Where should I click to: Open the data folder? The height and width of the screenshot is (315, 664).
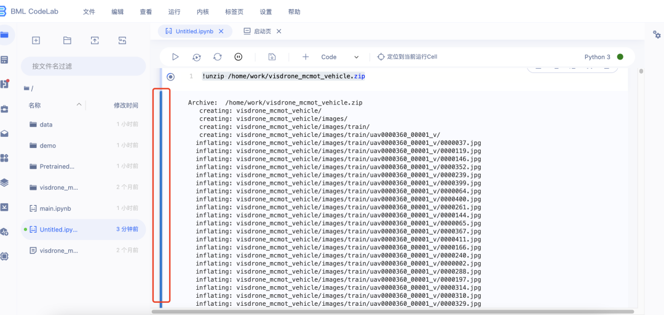click(83, 125)
